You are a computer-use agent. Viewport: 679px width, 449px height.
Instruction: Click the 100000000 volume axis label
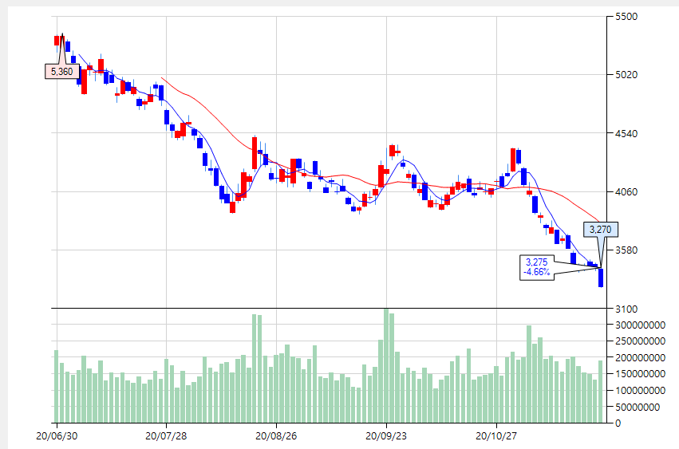640,391
